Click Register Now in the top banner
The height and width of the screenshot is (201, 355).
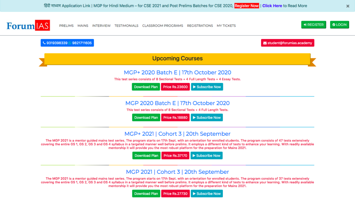(x=246, y=6)
